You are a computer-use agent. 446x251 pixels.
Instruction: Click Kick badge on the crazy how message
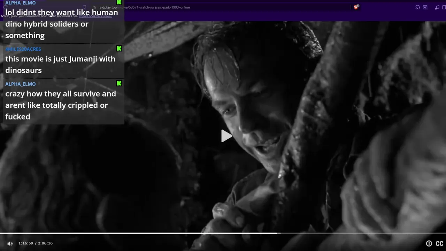click(119, 83)
